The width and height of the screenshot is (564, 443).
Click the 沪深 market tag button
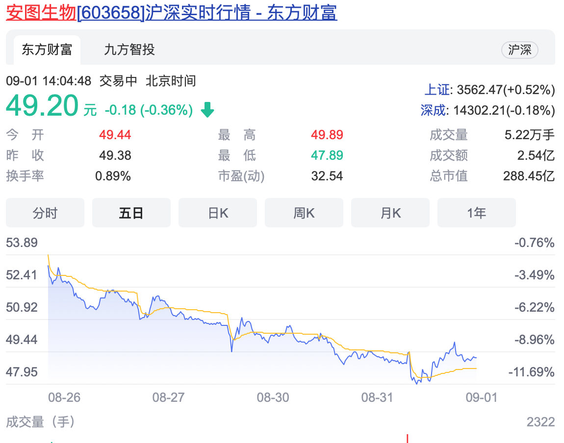coord(519,50)
